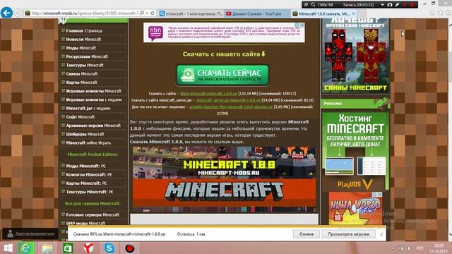Open Моды Minecraft sidebar link
Screen dimensions: 452x254
tap(81, 48)
